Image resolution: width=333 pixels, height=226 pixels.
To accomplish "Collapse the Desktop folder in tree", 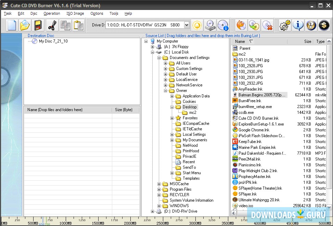I will click(x=172, y=107).
